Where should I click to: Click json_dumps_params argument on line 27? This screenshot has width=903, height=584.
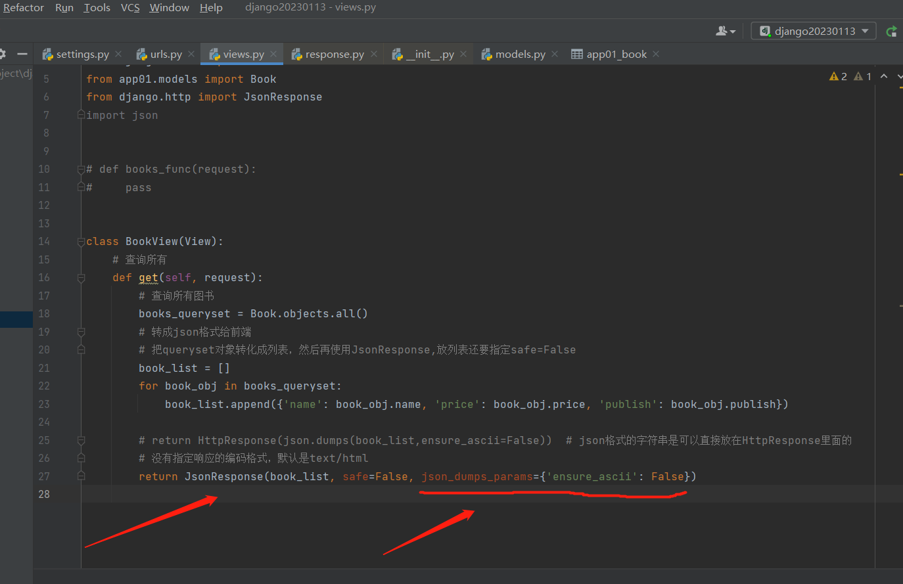pyautogui.click(x=477, y=477)
